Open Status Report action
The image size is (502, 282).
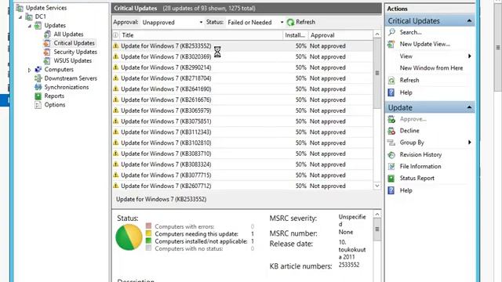coord(417,178)
